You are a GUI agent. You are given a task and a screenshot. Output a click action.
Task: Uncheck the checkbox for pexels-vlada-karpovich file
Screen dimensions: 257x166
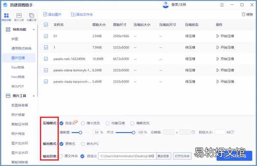click(x=46, y=82)
